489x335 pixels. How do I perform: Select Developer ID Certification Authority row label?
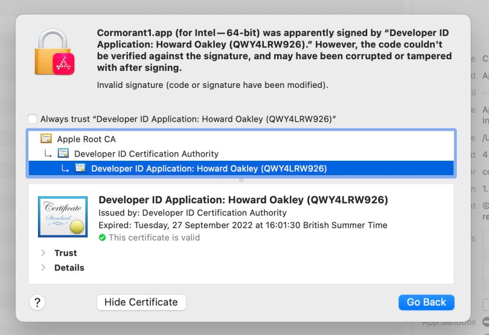(146, 153)
